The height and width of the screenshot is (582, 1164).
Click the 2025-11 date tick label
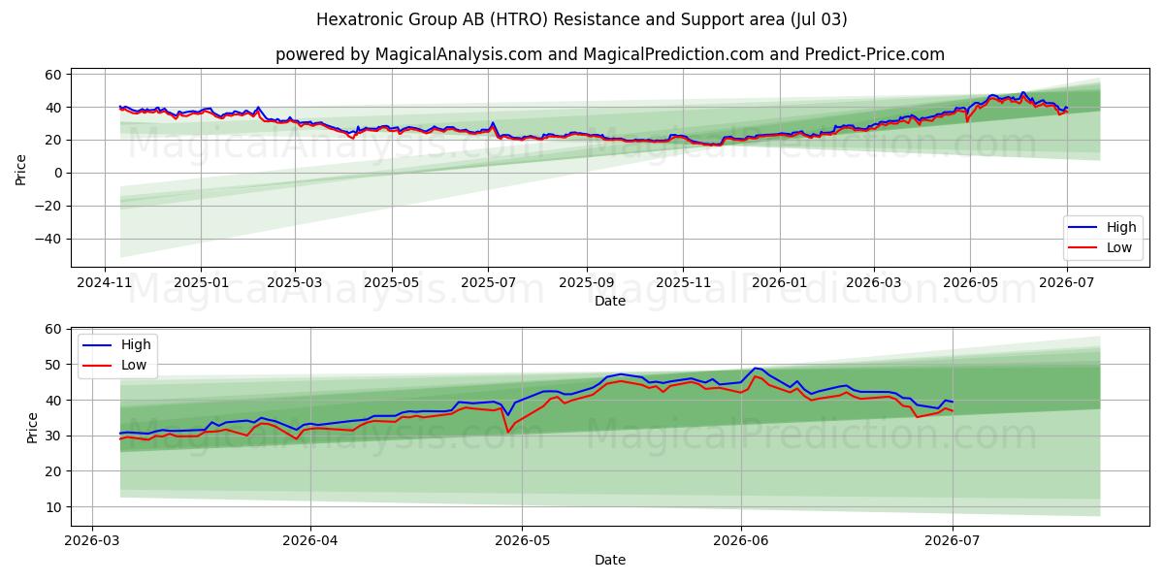point(683,283)
